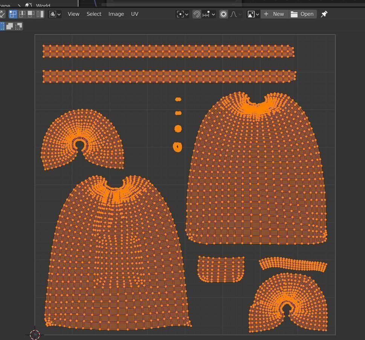This screenshot has width=365, height=340.
Task: Browse linked images dropdown
Action: [x=253, y=14]
